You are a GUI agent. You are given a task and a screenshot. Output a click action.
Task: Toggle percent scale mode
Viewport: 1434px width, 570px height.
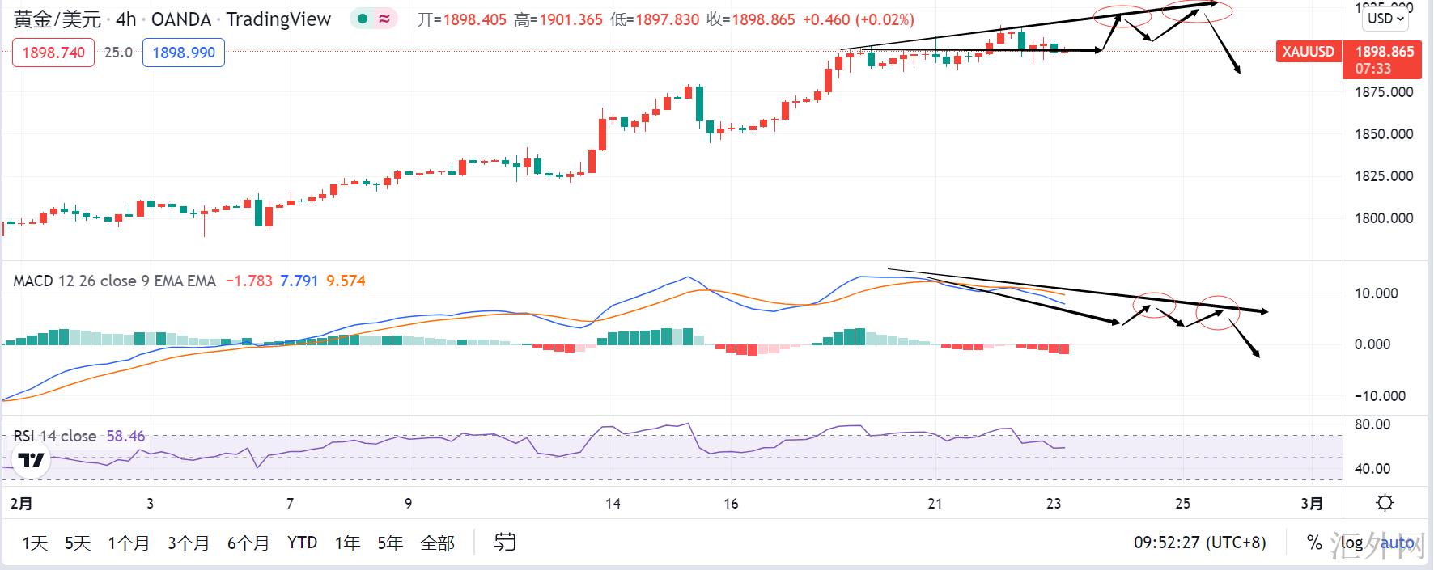[x=1313, y=543]
